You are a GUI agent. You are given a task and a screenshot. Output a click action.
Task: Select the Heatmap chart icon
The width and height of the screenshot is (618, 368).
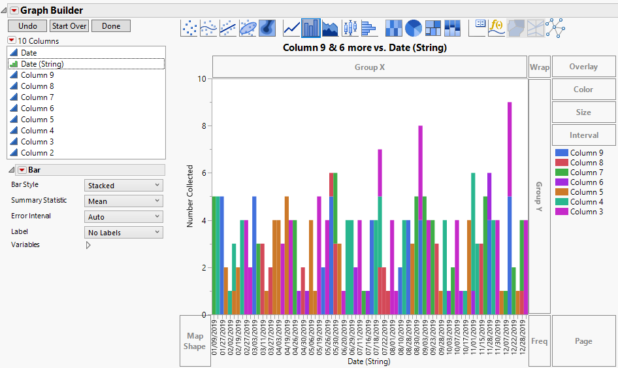[x=393, y=27]
